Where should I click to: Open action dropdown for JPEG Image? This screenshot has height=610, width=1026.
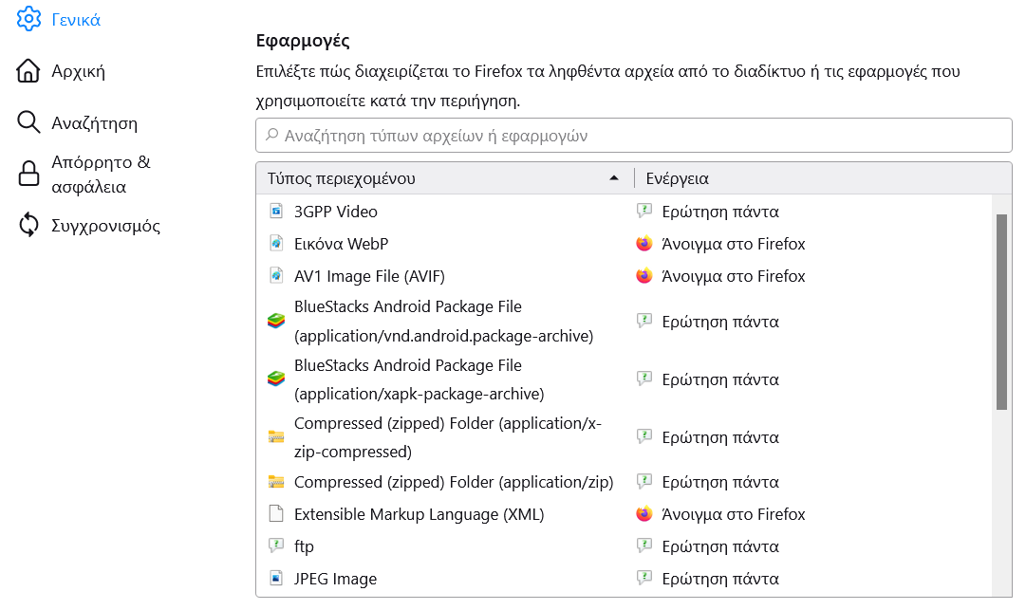pyautogui.click(x=811, y=579)
